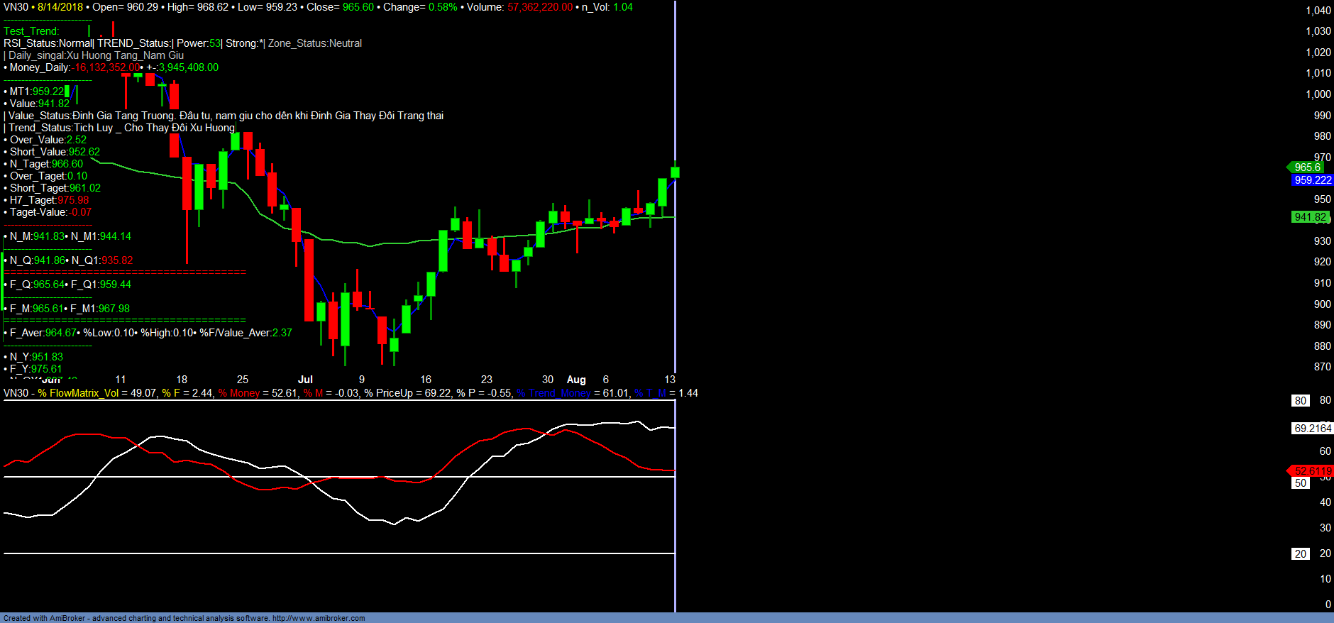Click the Test_Trend label

[31, 31]
